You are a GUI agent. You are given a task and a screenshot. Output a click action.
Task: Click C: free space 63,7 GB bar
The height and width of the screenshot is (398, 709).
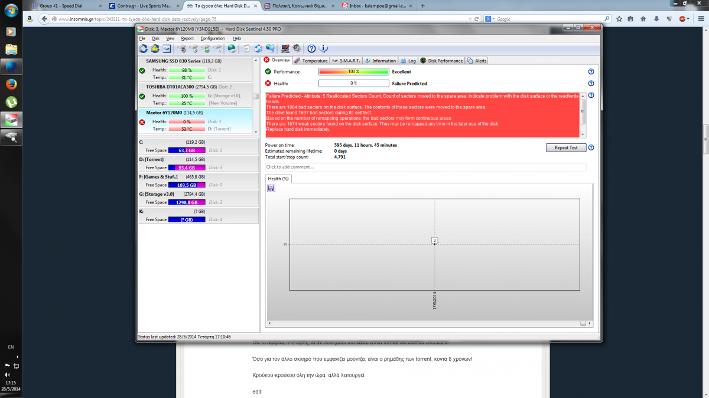tap(187, 150)
